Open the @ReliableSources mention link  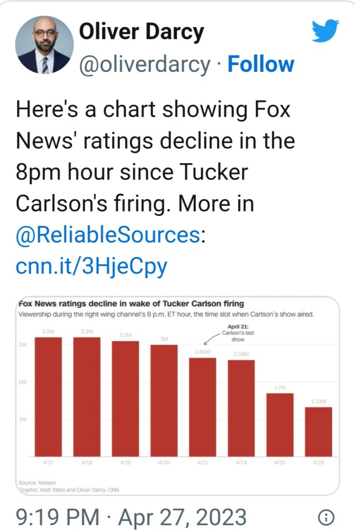108,236
